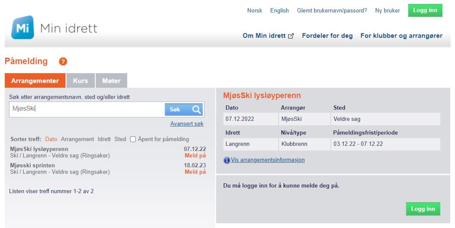Click the Min idrett logo
This screenshot has width=455, height=228.
(x=54, y=28)
